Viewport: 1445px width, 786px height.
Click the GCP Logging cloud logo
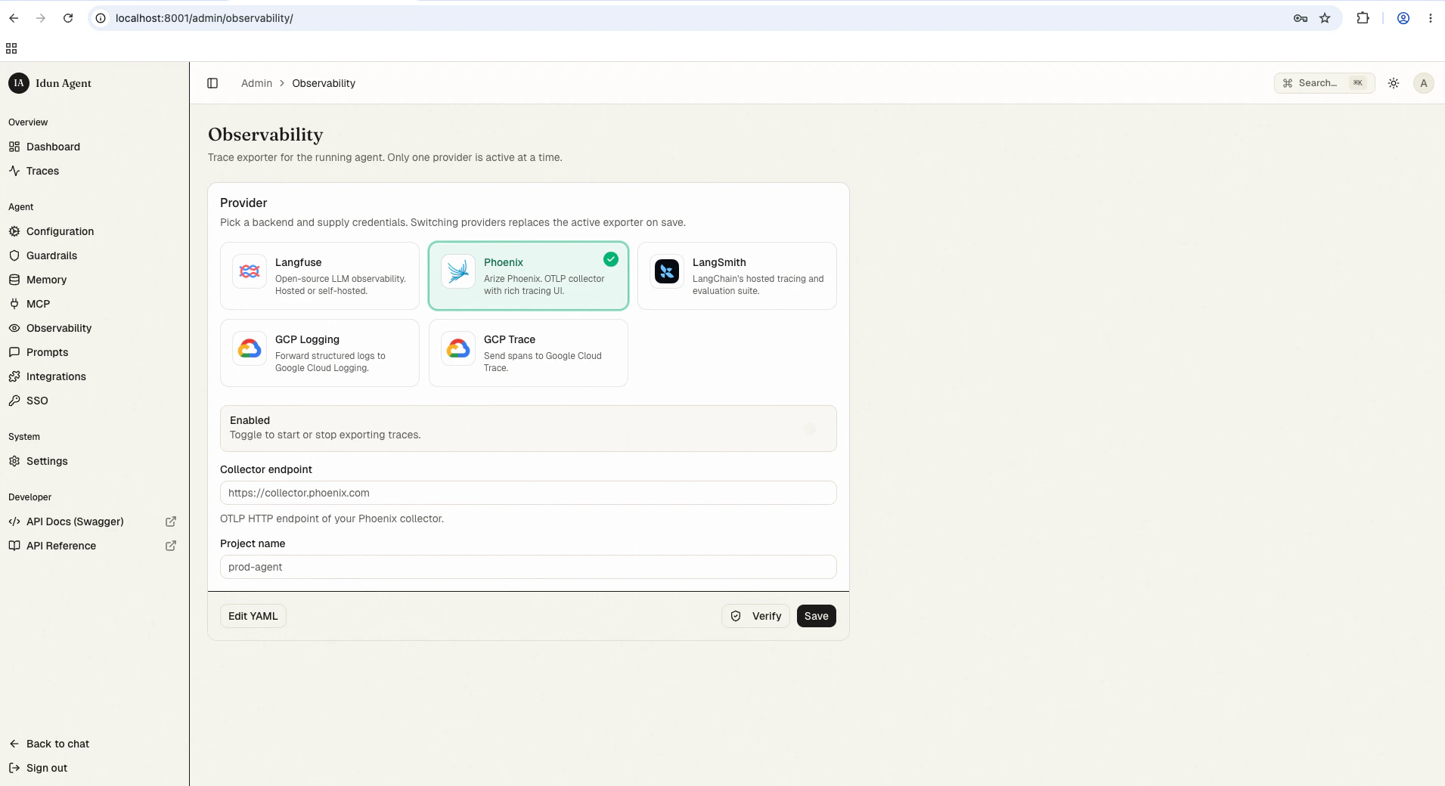click(250, 348)
